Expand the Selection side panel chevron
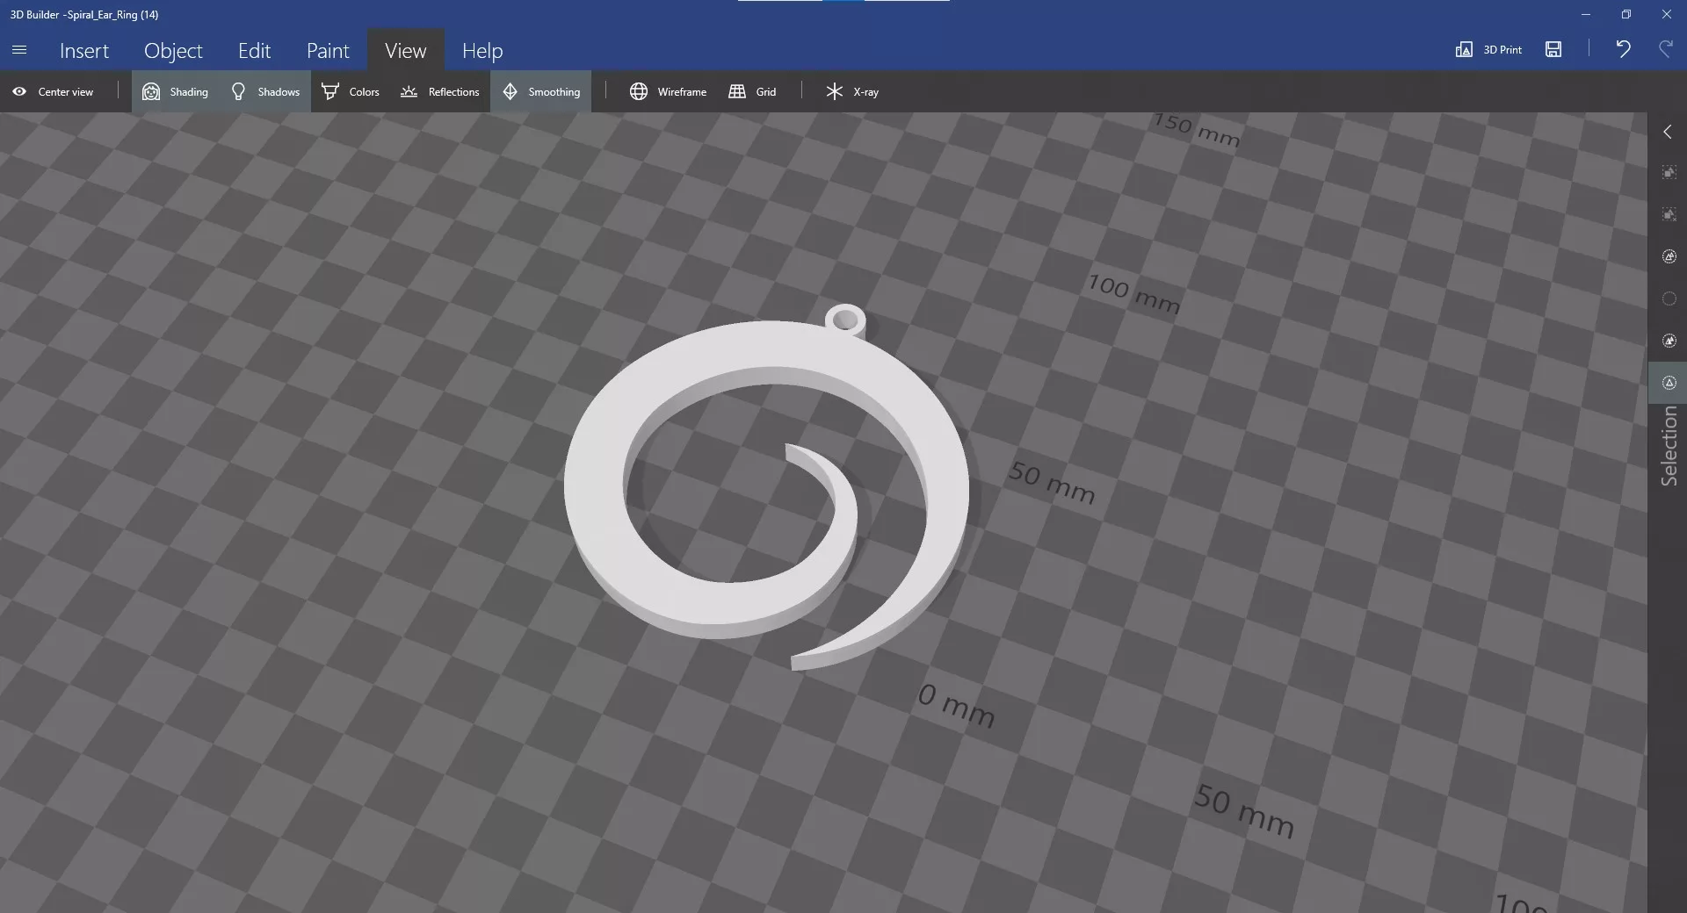Image resolution: width=1687 pixels, height=913 pixels. [x=1668, y=132]
